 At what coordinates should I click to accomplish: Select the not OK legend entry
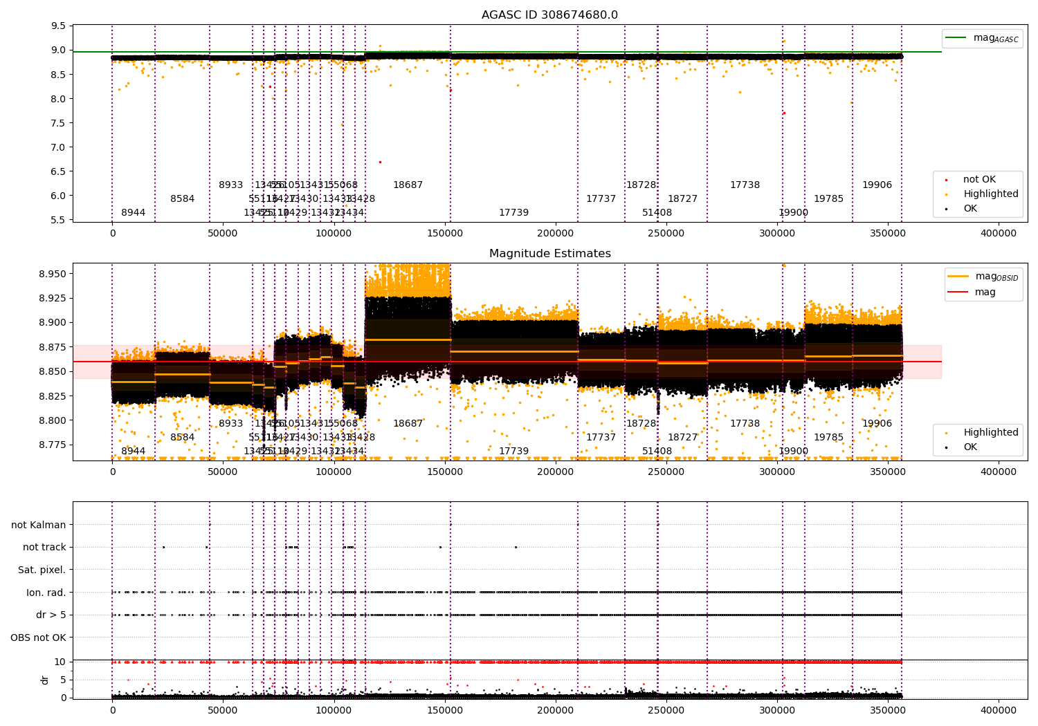coord(979,180)
